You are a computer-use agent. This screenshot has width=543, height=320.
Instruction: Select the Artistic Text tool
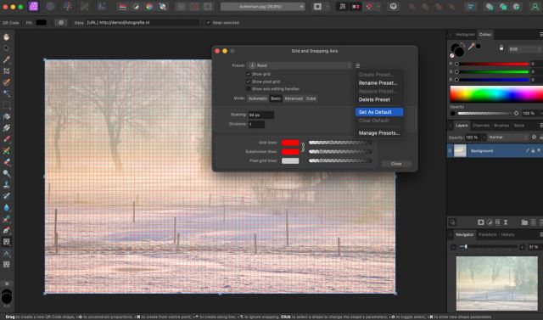click(6, 253)
